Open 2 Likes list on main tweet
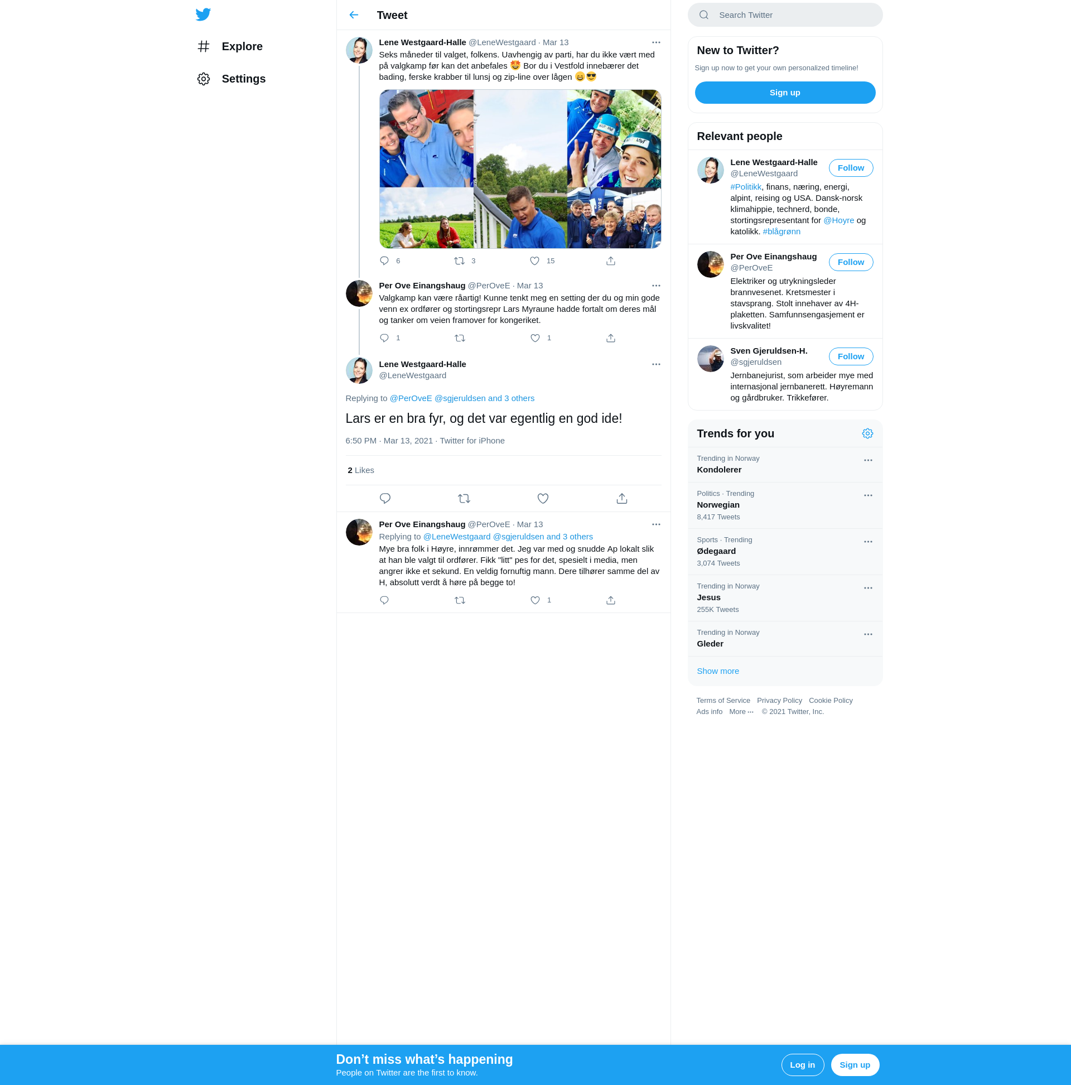Viewport: 1071px width, 1085px height. click(360, 471)
